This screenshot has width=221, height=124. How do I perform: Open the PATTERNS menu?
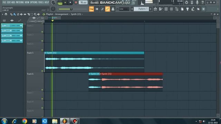tap(20, 2)
